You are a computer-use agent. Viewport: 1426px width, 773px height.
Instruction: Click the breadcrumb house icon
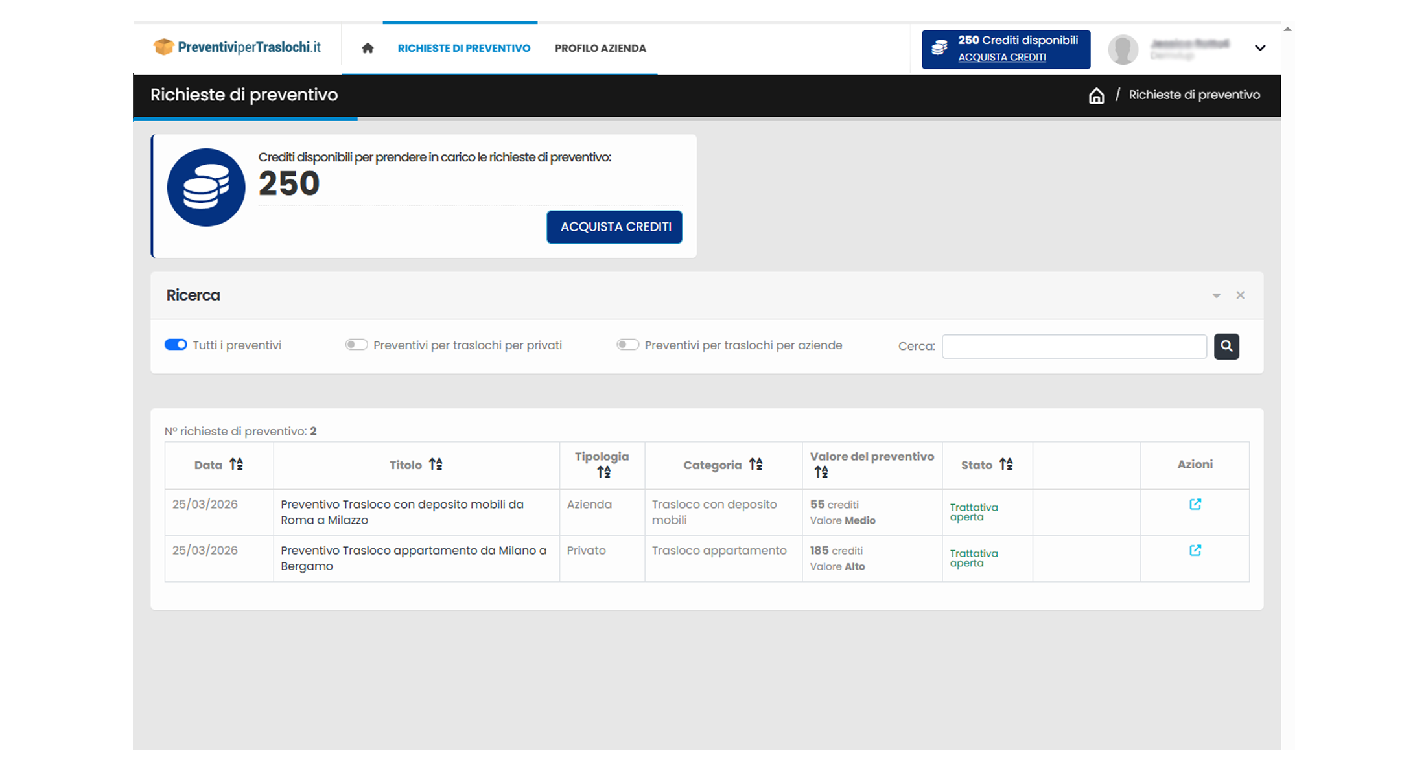[x=1096, y=96]
